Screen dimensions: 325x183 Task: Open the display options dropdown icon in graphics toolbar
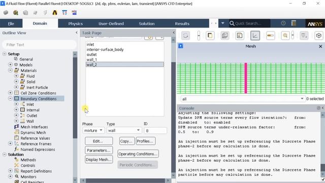(x=304, y=36)
